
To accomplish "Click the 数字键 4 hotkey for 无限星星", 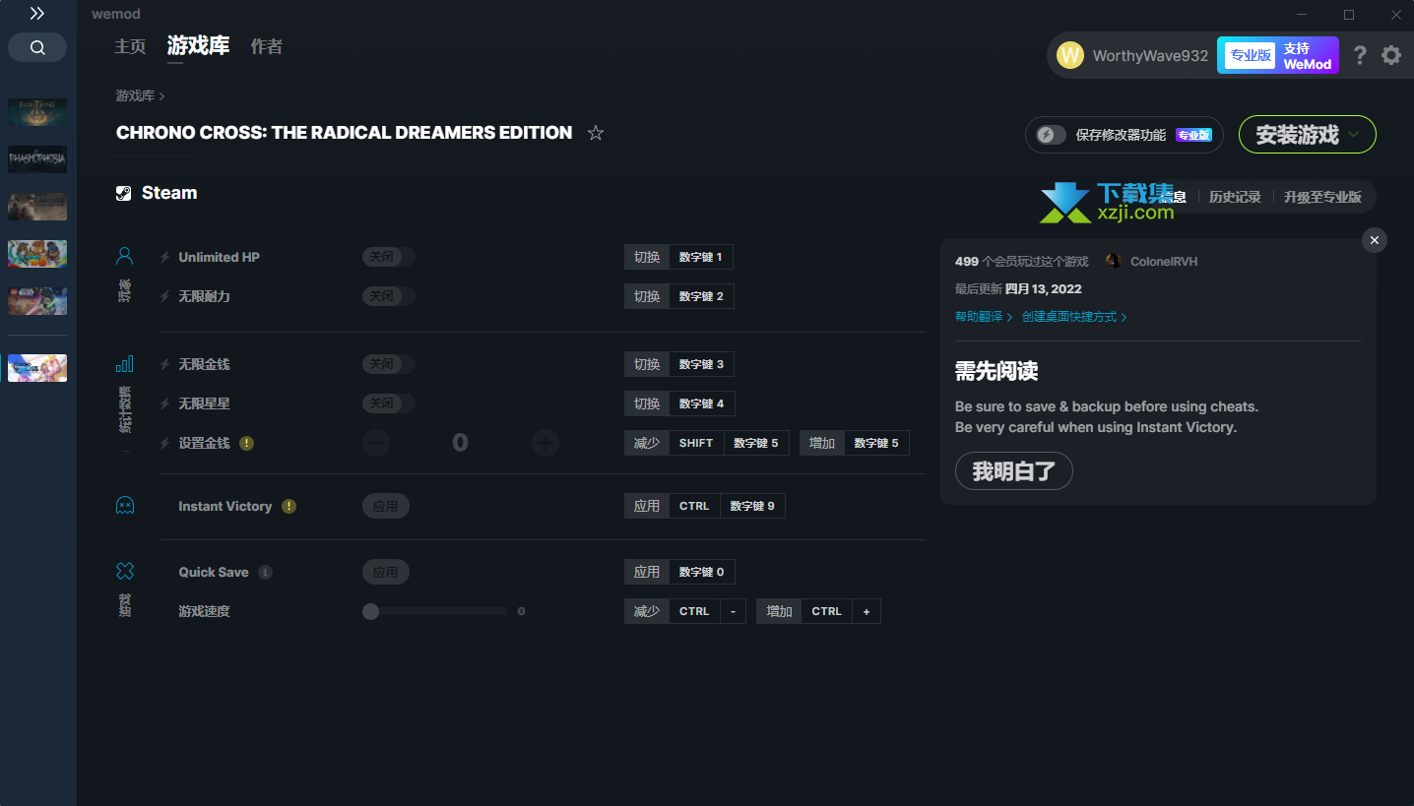I will coord(701,403).
